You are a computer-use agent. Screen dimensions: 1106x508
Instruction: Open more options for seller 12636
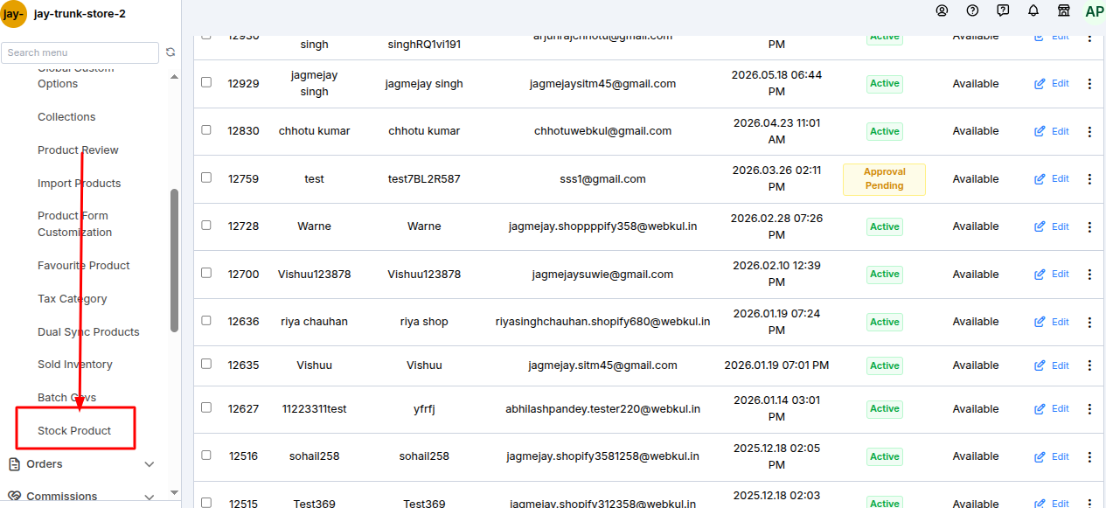coord(1089,322)
